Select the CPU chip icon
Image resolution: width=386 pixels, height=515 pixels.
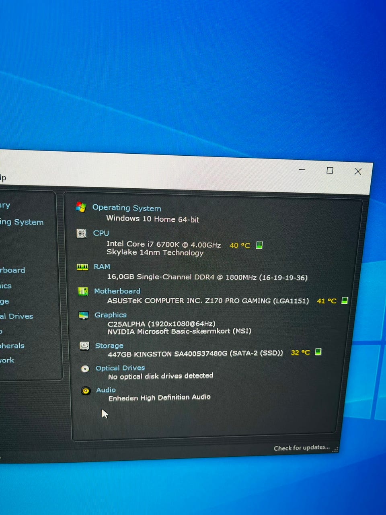point(82,233)
